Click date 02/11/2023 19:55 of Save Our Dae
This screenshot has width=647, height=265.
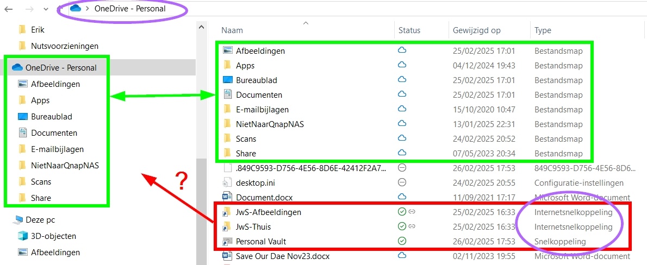483,256
